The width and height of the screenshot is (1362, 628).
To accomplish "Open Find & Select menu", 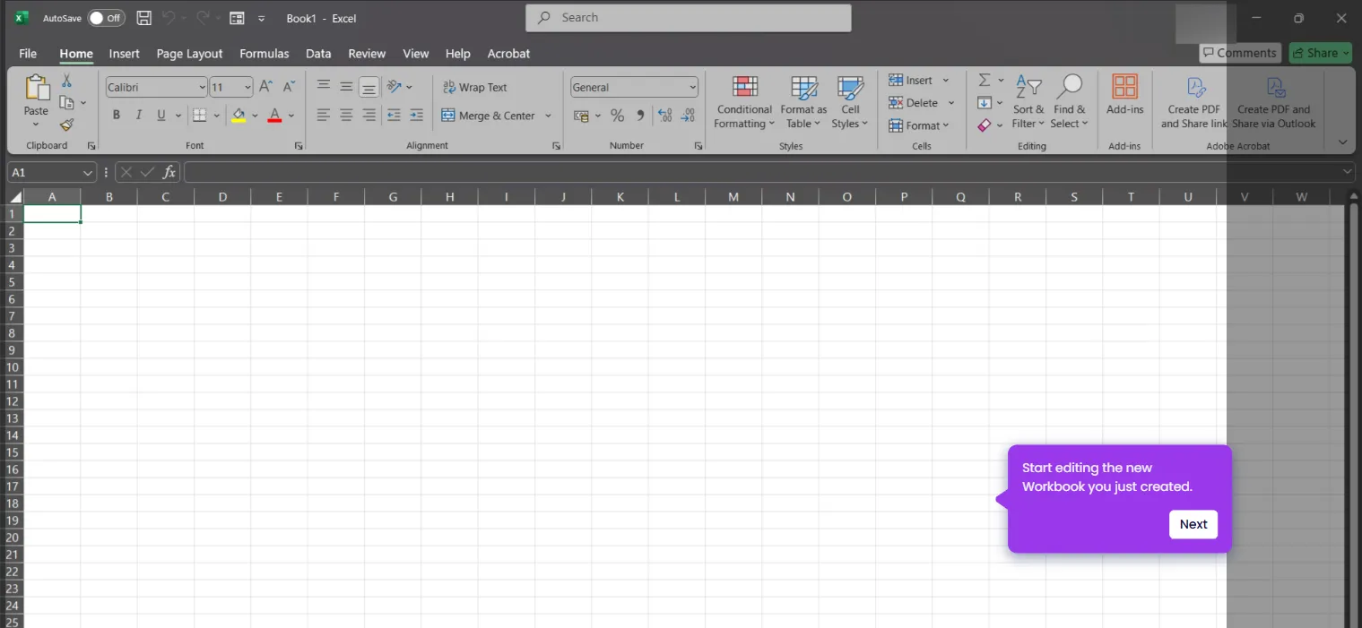I will click(x=1069, y=102).
